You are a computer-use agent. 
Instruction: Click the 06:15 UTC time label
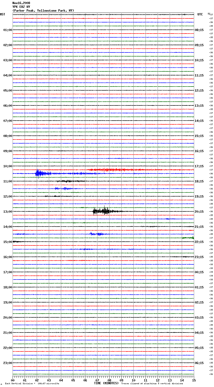[199, 363]
